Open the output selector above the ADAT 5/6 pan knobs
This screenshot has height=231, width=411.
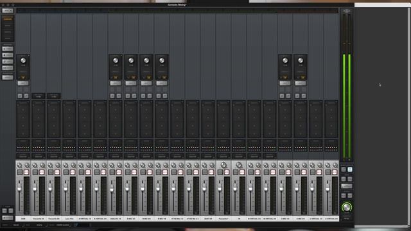pos(208,157)
